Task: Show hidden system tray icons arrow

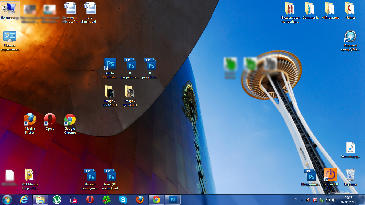Action: point(302,200)
